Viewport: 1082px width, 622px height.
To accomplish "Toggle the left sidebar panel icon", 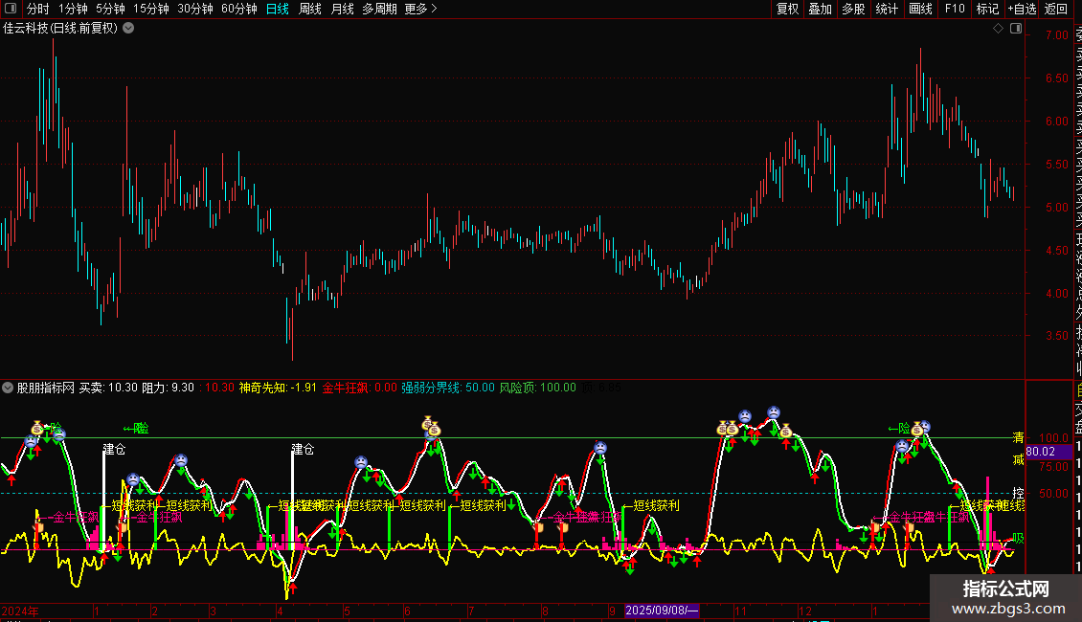I will click(x=11, y=9).
